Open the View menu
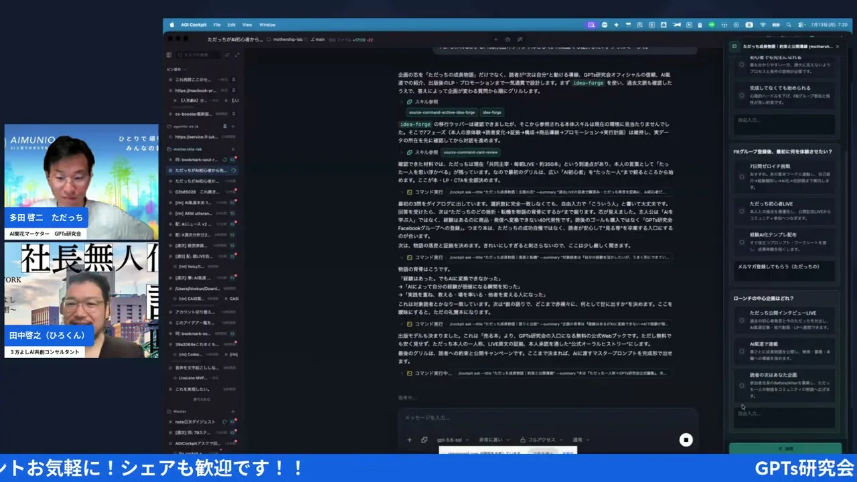This screenshot has height=482, width=857. [x=247, y=25]
